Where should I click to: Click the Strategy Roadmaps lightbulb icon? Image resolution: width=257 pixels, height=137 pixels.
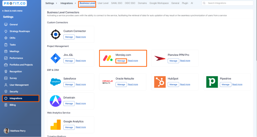[6, 31]
